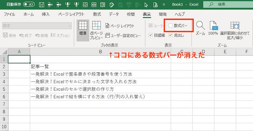253x131 pixels.
Task: Toggle the ルーラー checkbox
Action: pyautogui.click(x=151, y=26)
